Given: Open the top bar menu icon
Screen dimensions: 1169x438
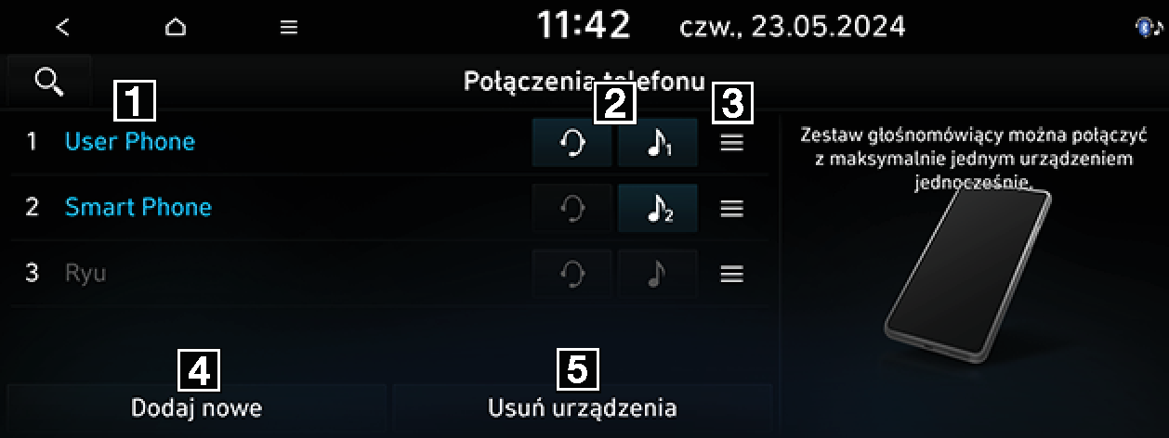Looking at the screenshot, I should (x=289, y=28).
